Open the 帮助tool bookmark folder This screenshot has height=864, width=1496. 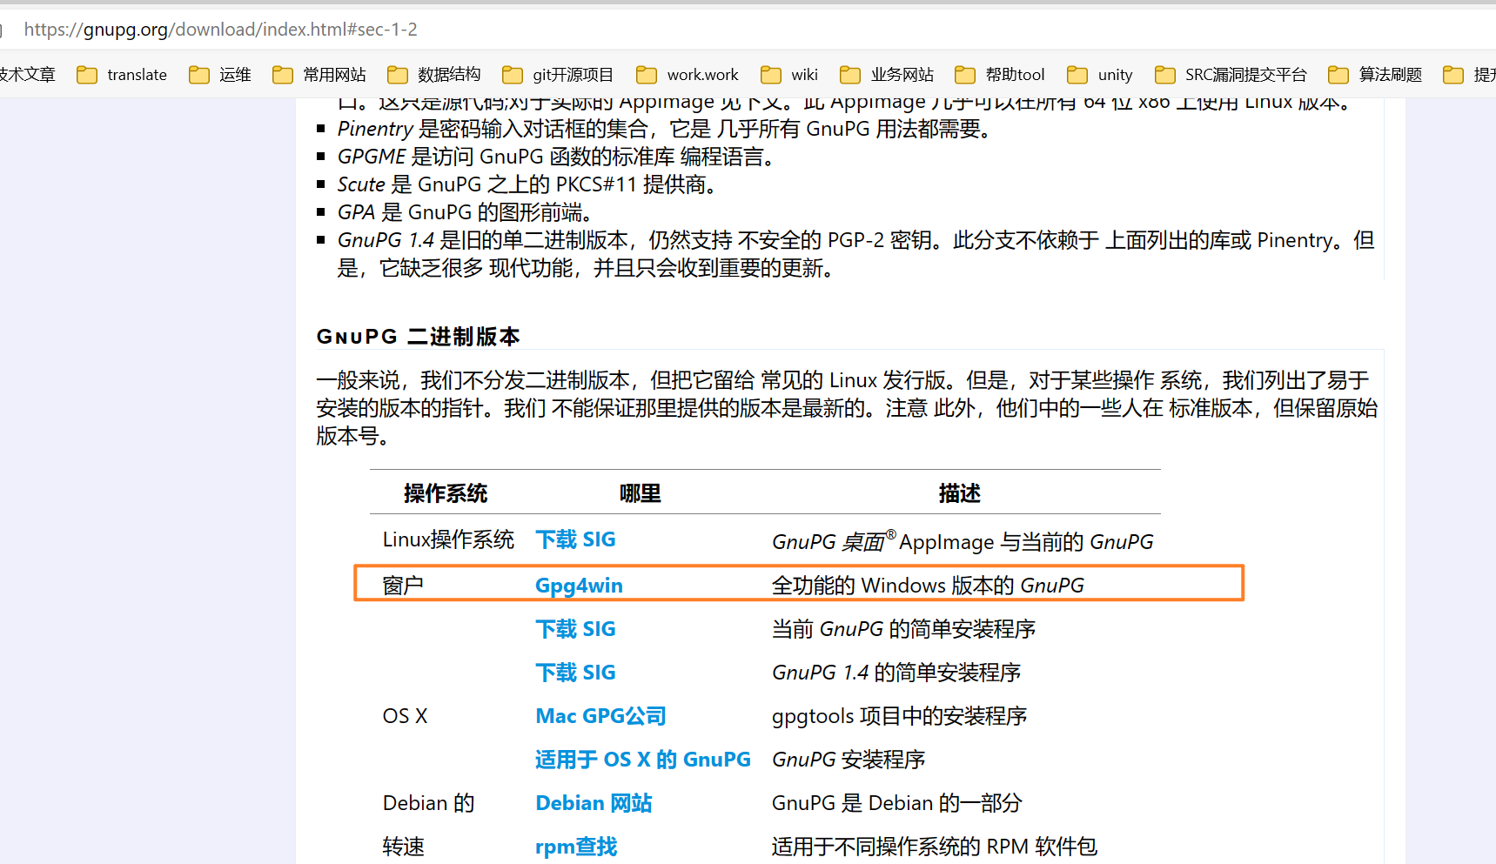click(1000, 75)
